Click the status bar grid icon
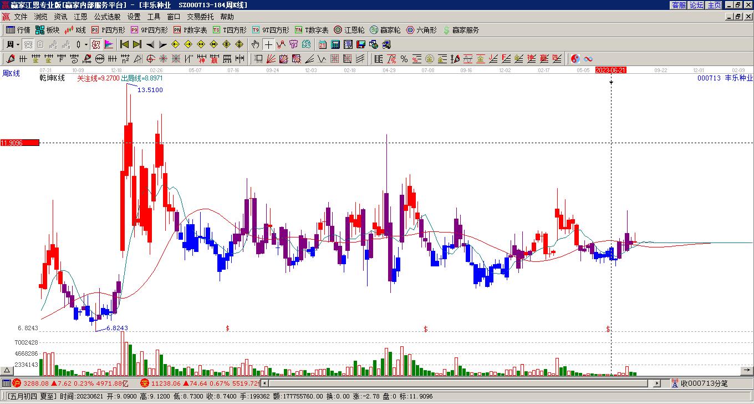Image resolution: width=754 pixels, height=404 pixels. [6, 383]
